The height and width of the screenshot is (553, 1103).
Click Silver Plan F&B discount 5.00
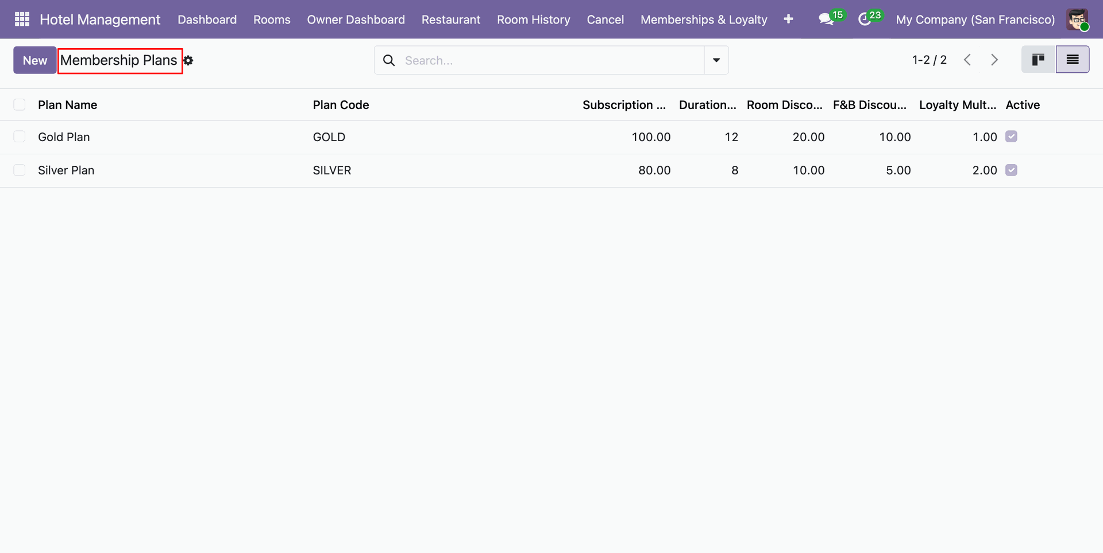pyautogui.click(x=898, y=170)
